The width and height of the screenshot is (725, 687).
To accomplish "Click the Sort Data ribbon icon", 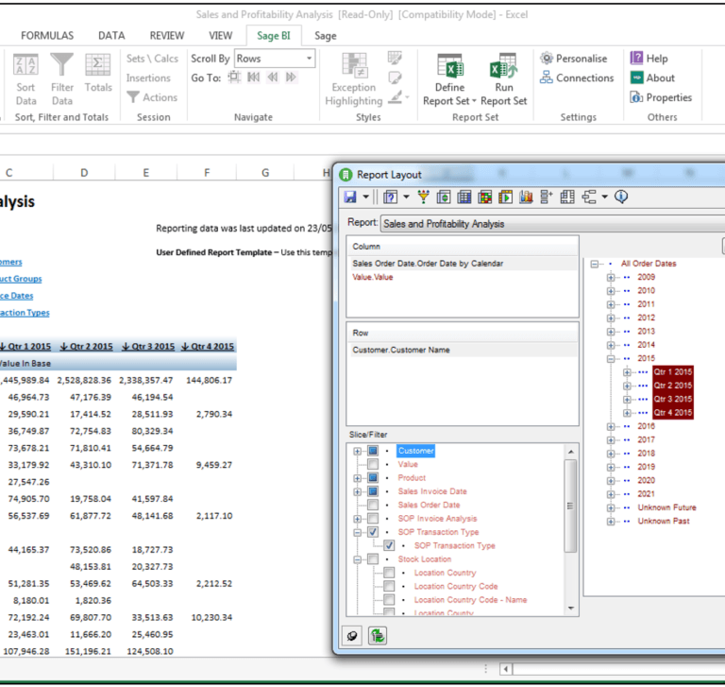I will point(25,65).
